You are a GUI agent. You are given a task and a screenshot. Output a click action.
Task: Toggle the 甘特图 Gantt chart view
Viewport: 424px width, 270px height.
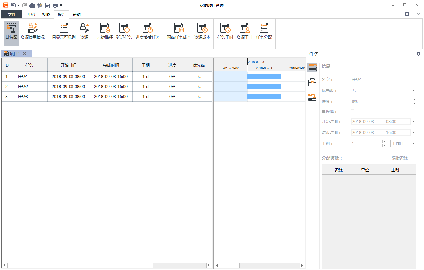pos(11,31)
